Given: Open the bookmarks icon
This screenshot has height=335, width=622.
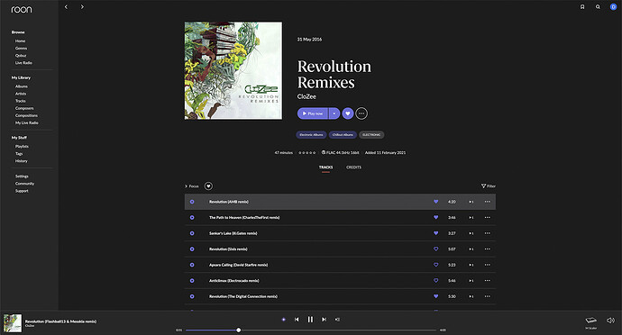Looking at the screenshot, I should 582,6.
